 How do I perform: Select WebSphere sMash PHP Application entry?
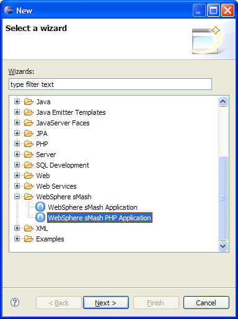tap(100, 218)
